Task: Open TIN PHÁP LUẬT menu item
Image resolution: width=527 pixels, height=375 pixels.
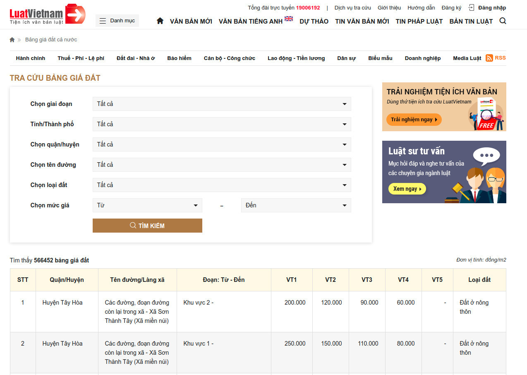Action: tap(419, 21)
